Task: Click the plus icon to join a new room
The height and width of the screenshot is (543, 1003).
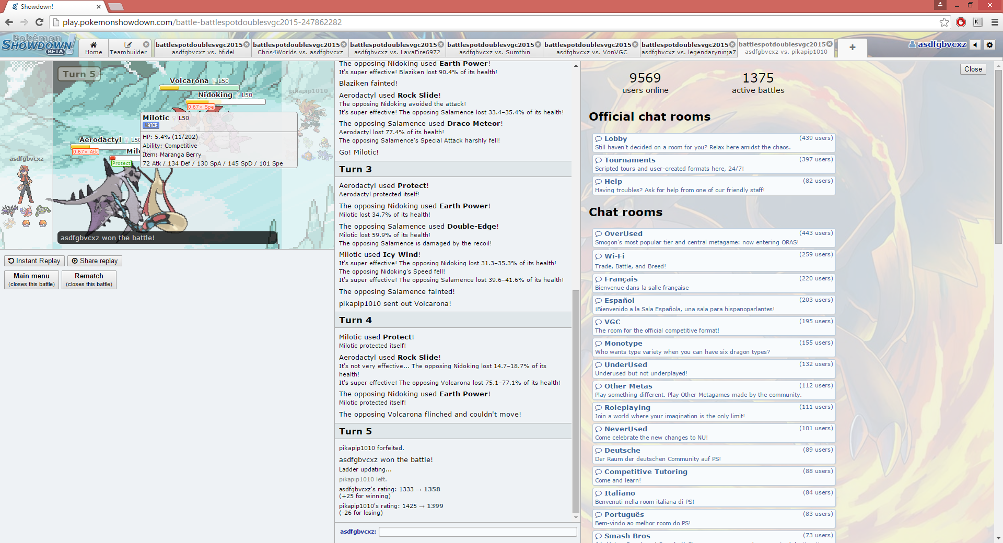Action: point(852,48)
